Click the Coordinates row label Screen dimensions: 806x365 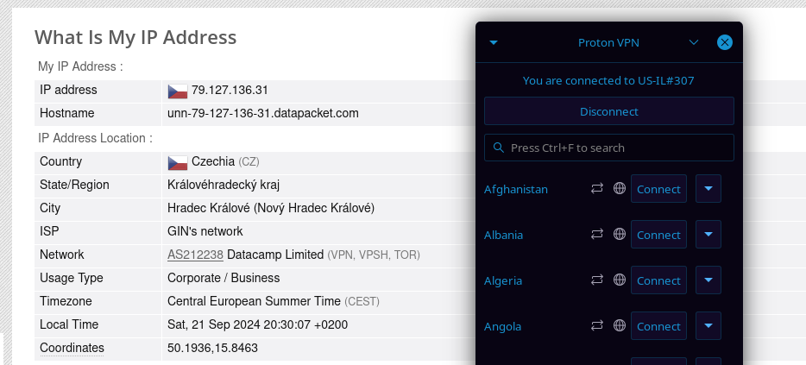tap(72, 348)
